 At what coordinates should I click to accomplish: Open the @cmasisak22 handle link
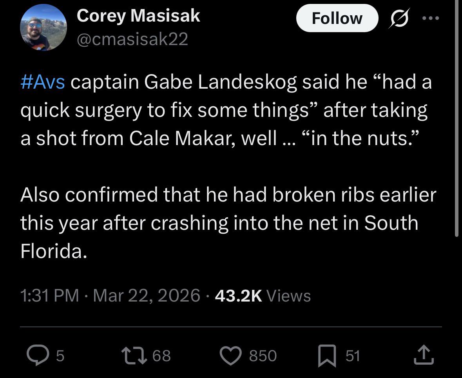pos(132,39)
